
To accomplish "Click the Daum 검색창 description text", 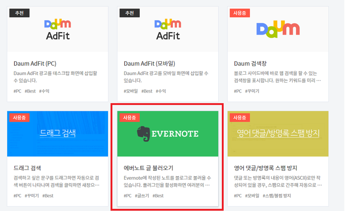I will [x=277, y=77].
